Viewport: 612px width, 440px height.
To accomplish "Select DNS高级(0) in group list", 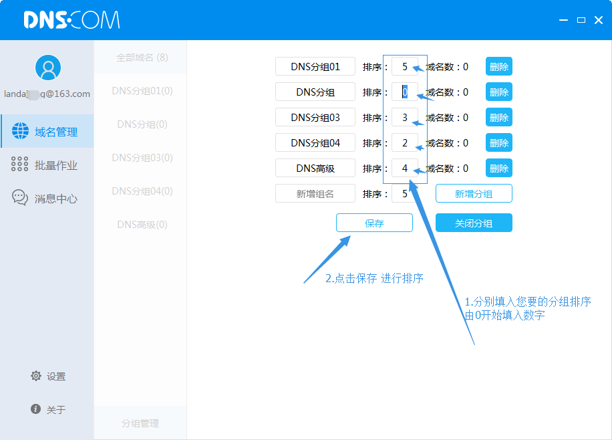I will pyautogui.click(x=142, y=225).
